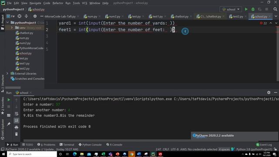Jump to next highlighted error arrow

(x=276, y=23)
